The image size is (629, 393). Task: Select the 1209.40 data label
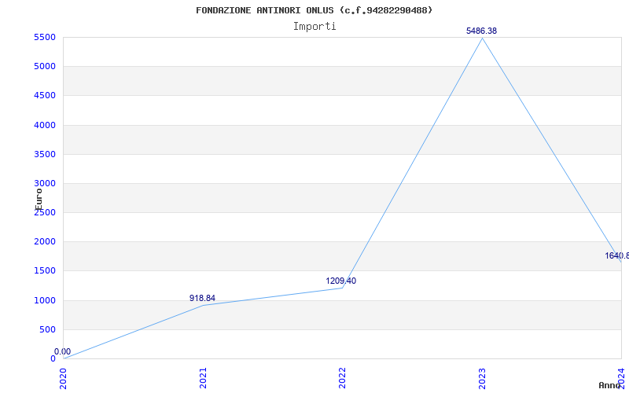341,281
